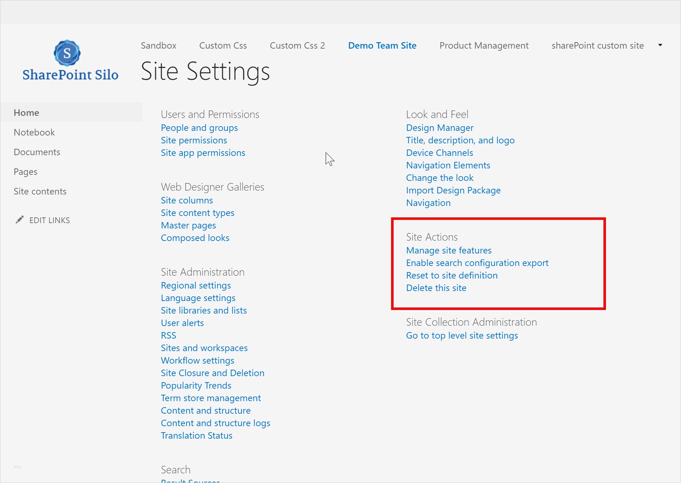Screen dimensions: 681x483
Task: Select Notebook in the left sidebar
Action: (x=34, y=132)
